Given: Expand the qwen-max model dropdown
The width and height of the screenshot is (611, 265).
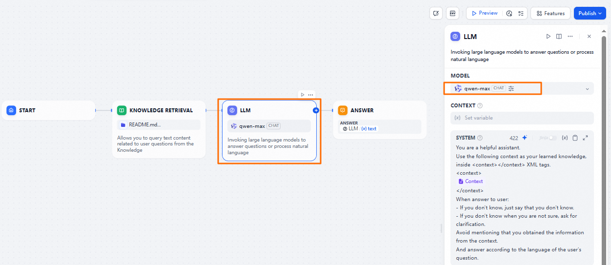Looking at the screenshot, I should click(x=587, y=89).
